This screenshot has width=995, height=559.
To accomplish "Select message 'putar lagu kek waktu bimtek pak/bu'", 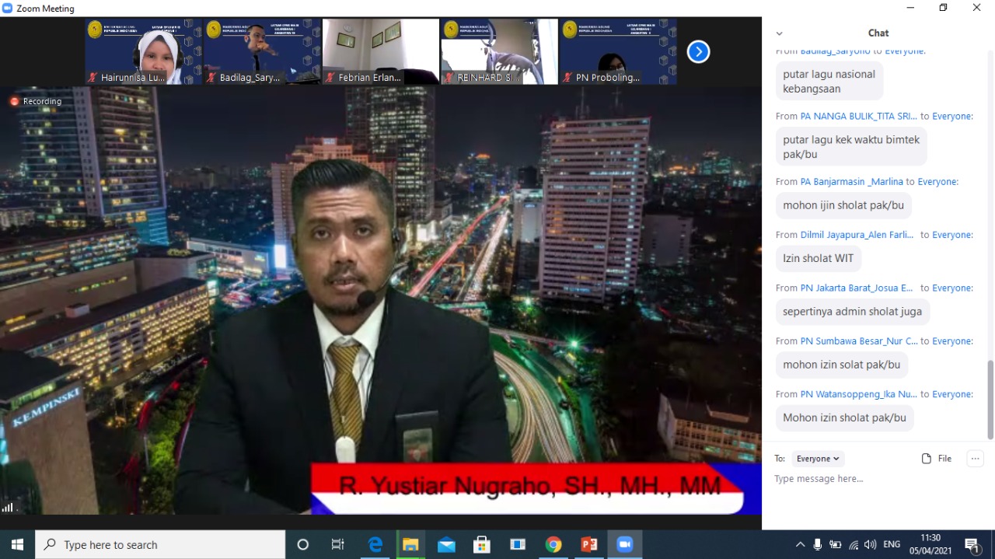I will pyautogui.click(x=851, y=147).
